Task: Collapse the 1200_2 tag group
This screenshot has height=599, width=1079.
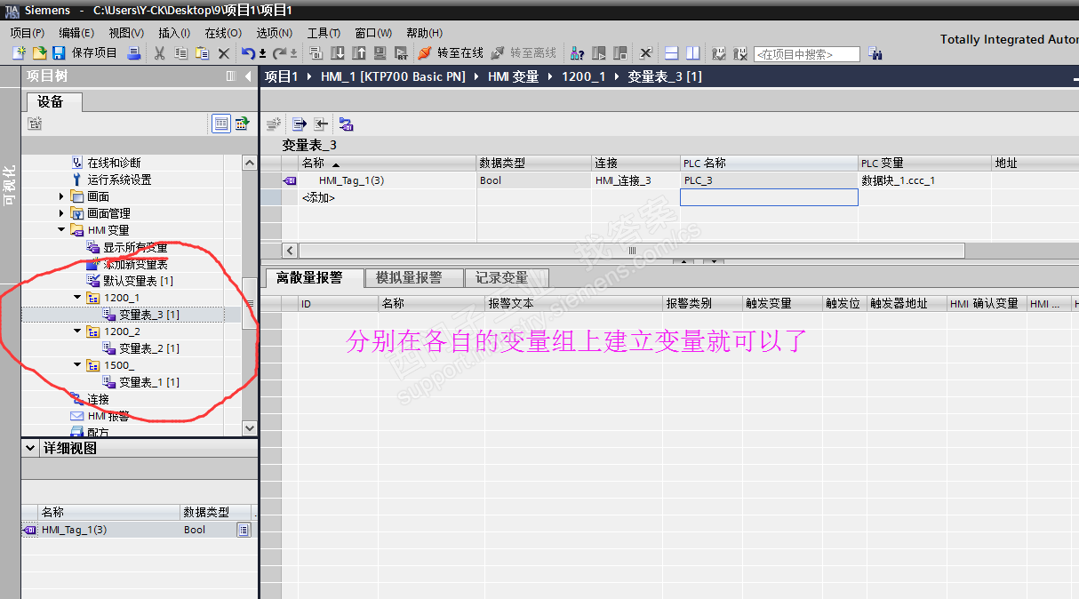Action: coord(77,331)
